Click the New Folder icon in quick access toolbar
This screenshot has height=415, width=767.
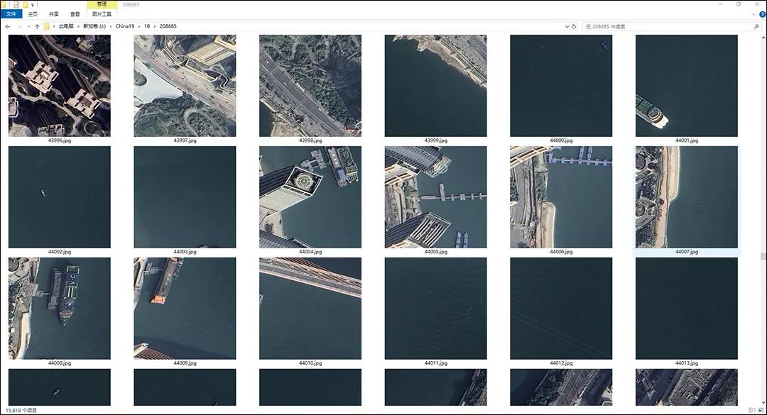point(25,4)
